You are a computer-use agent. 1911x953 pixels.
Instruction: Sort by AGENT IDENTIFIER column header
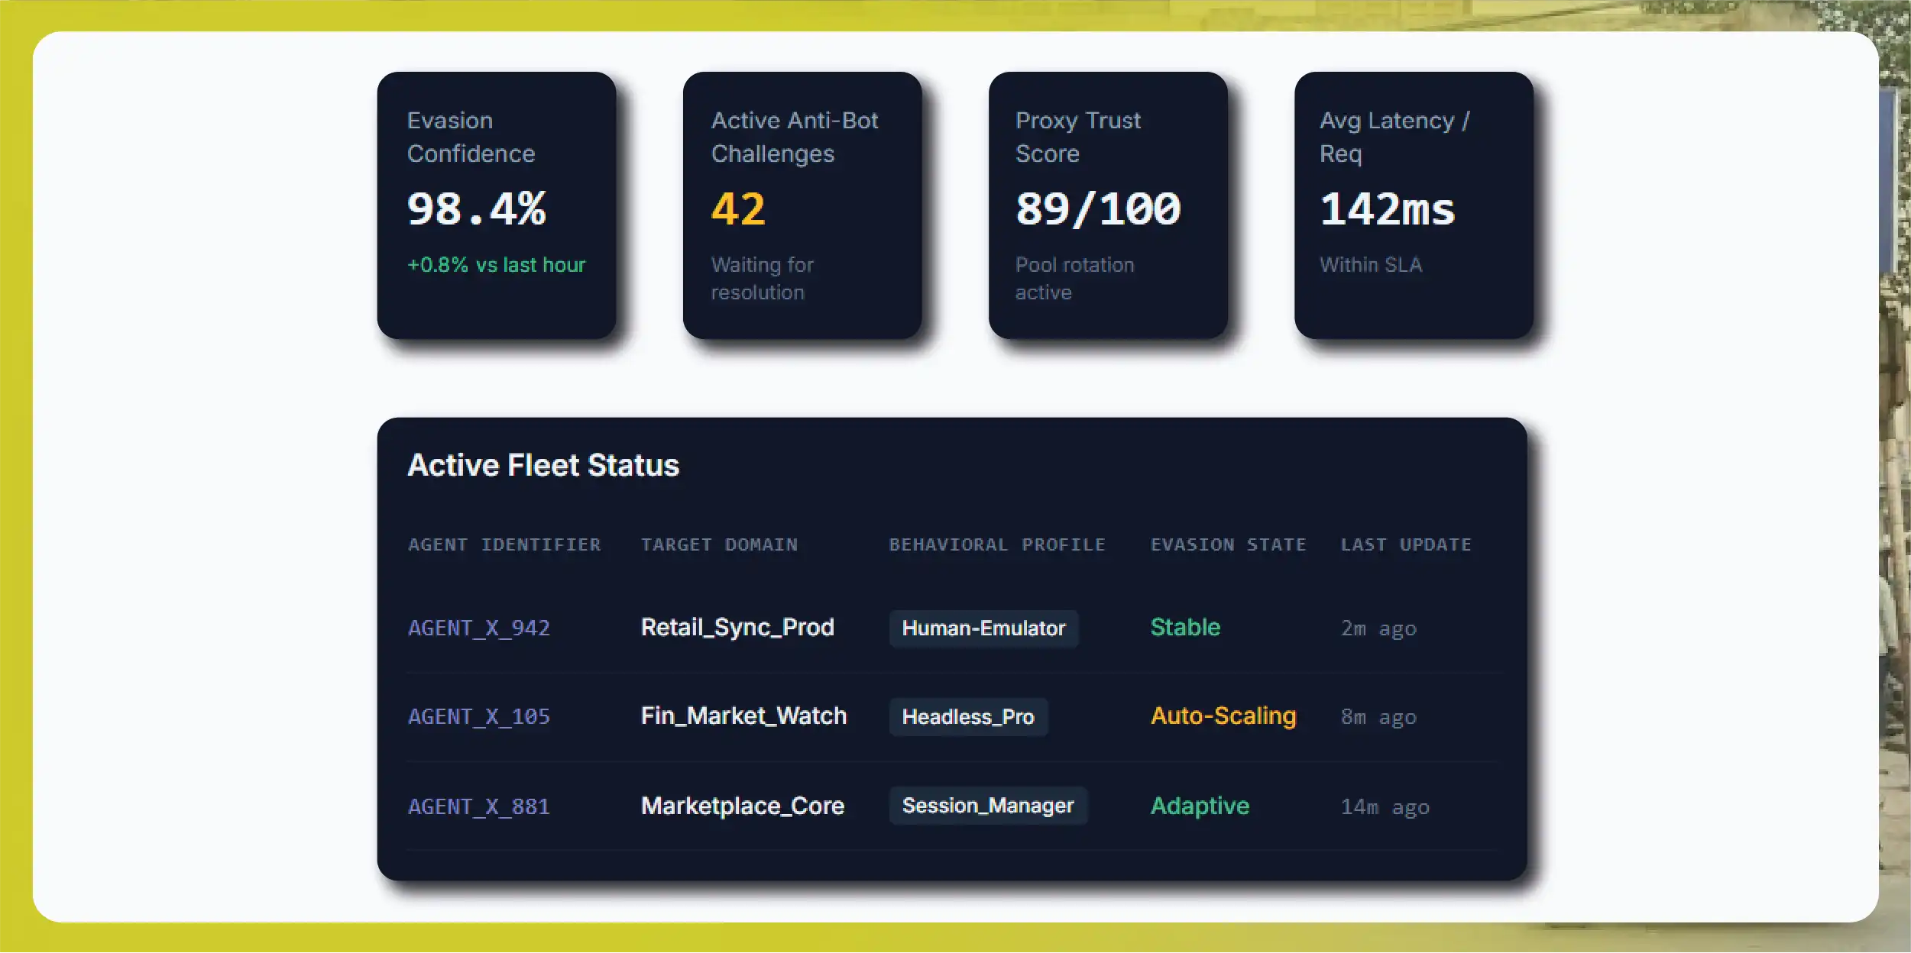pos(504,544)
